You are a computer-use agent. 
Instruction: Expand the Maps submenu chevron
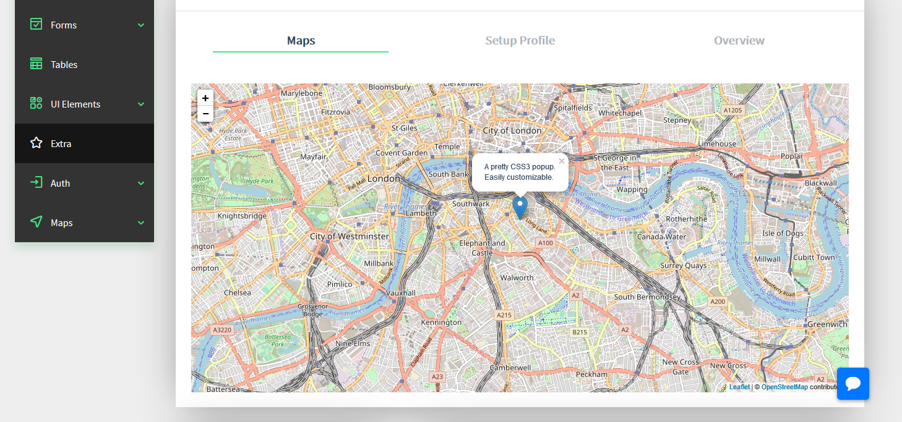tap(141, 223)
